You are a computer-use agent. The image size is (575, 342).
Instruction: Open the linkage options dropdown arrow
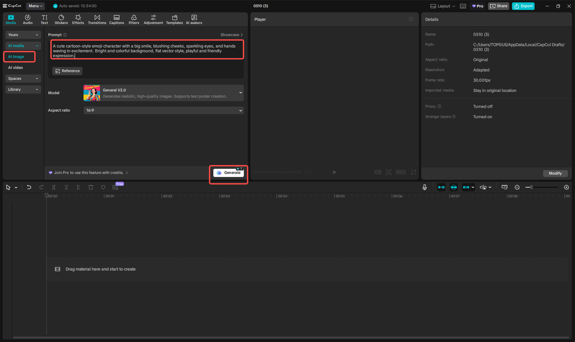[473, 187]
